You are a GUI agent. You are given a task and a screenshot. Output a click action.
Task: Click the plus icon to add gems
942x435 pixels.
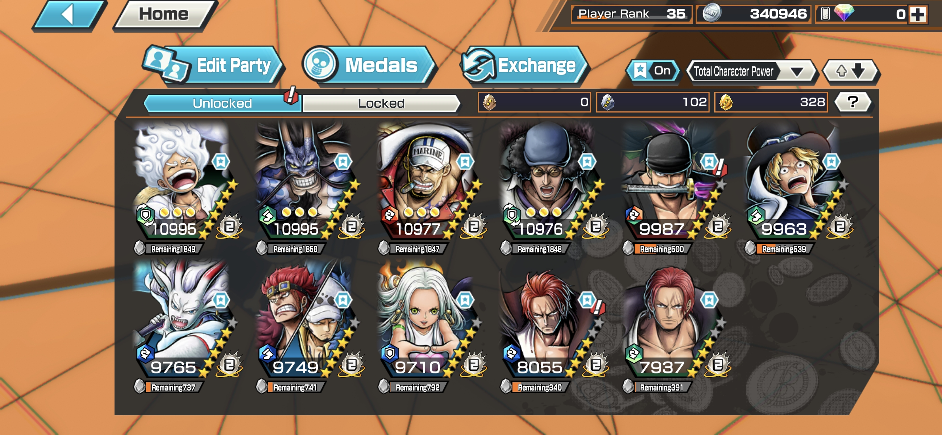[918, 14]
